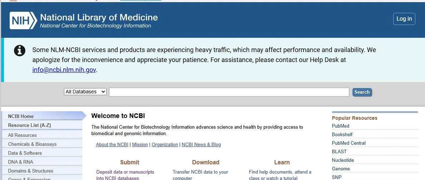This screenshot has height=180, width=425.
Task: Open PubMed under Popular Resources
Action: pyautogui.click(x=340, y=126)
